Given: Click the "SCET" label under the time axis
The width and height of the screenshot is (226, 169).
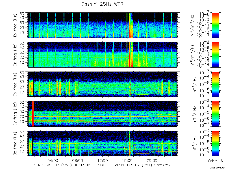Looking at the screenshot, I should coord(103,165).
